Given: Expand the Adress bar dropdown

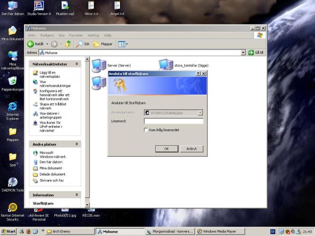Looking at the screenshot, I should (243, 53).
